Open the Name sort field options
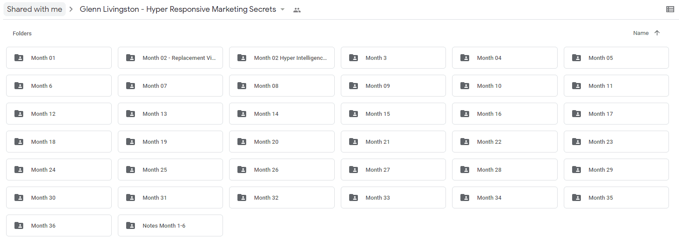Image resolution: width=679 pixels, height=246 pixels. (x=641, y=33)
